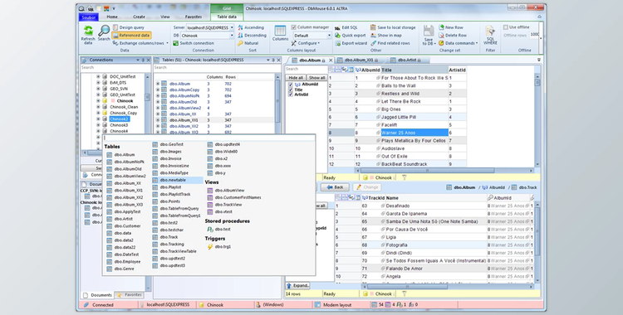Select trigger dbo.trg1

[x=223, y=247]
